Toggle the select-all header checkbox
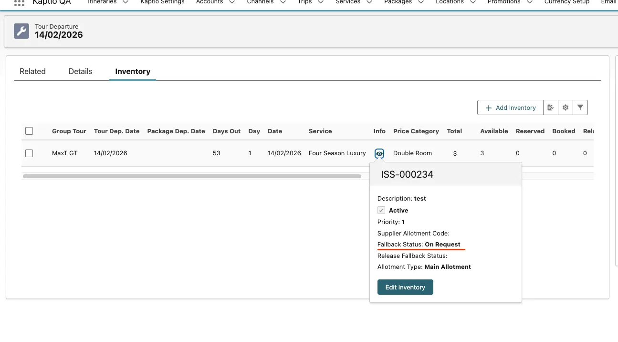Viewport: 618px width, 342px height. (29, 131)
